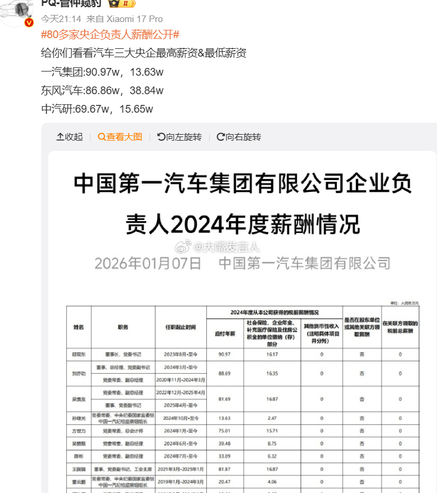Click the Xiaomi 17 Pro source link
The width and height of the screenshot is (437, 493).
click(135, 19)
